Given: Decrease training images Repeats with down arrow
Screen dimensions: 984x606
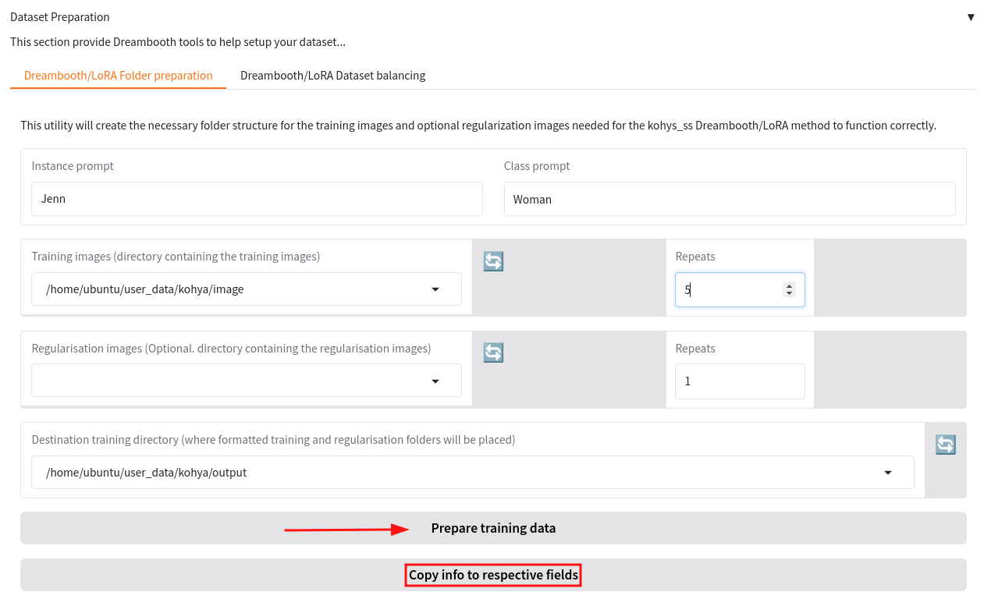Looking at the screenshot, I should (x=789, y=293).
